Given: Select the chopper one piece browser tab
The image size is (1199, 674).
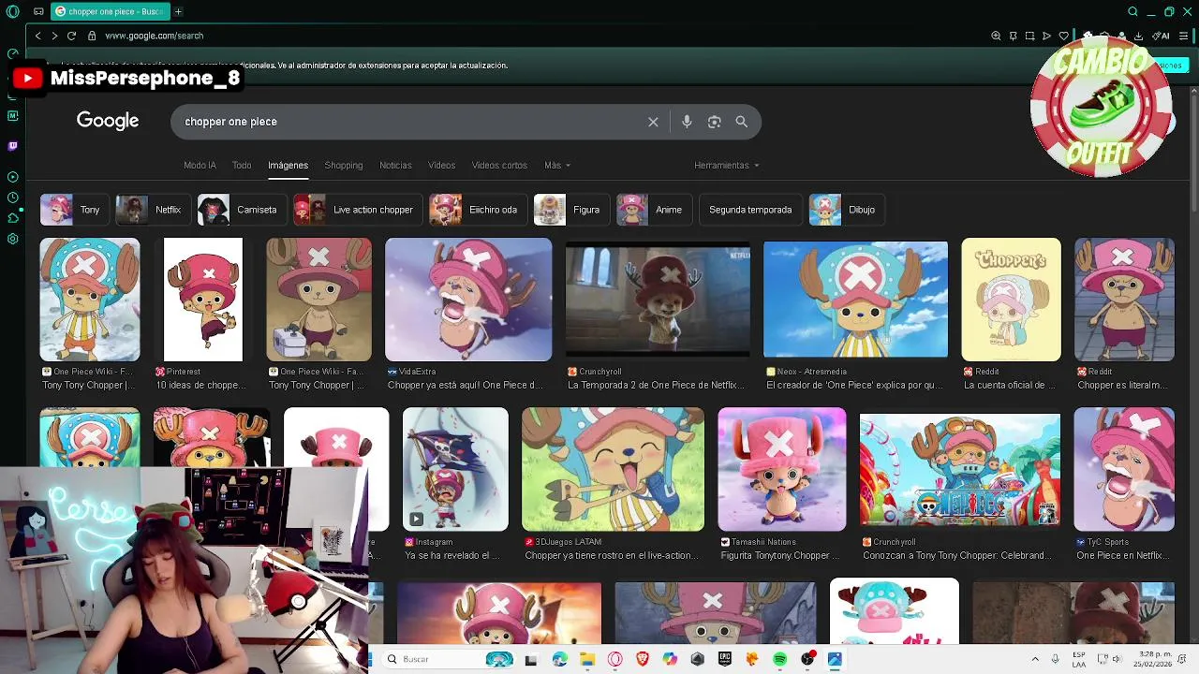Looking at the screenshot, I should pyautogui.click(x=110, y=11).
